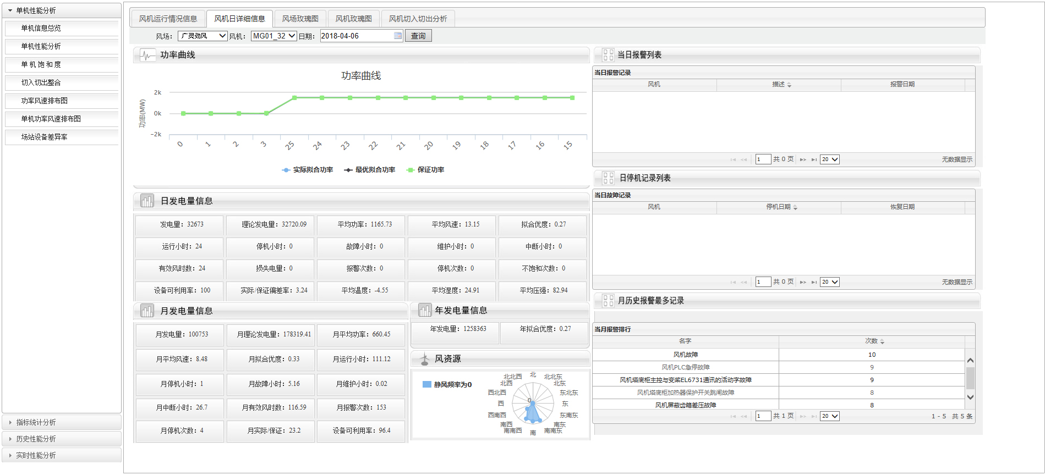Screen dimensions: 1045x475
Task: Select the 风机故障 row in 当月报警排行
Action: pos(779,355)
